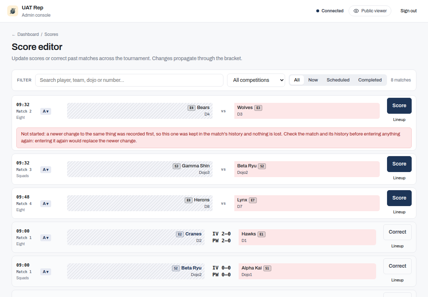Screen dimensions: 428x297
Task: Go to Dashboard breadcrumb link
Action: [x=28, y=34]
